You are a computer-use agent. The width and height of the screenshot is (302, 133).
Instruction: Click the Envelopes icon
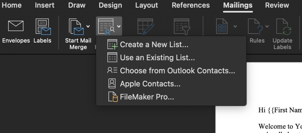point(16,26)
